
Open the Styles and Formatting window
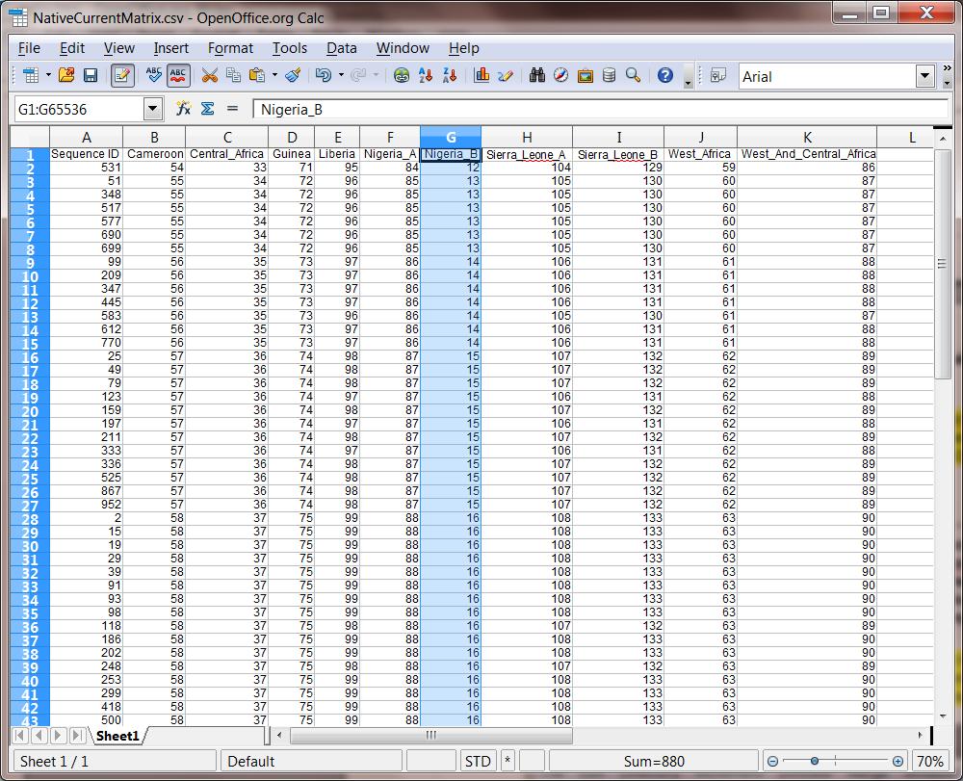click(718, 75)
